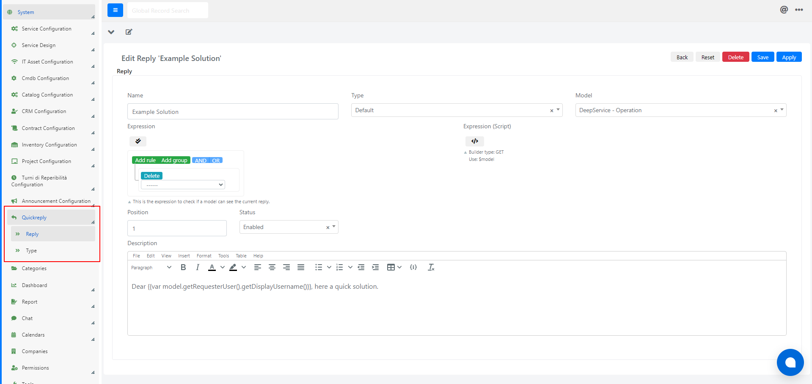812x384 pixels.
Task: Apply bold formatting in Description editor
Action: (183, 267)
